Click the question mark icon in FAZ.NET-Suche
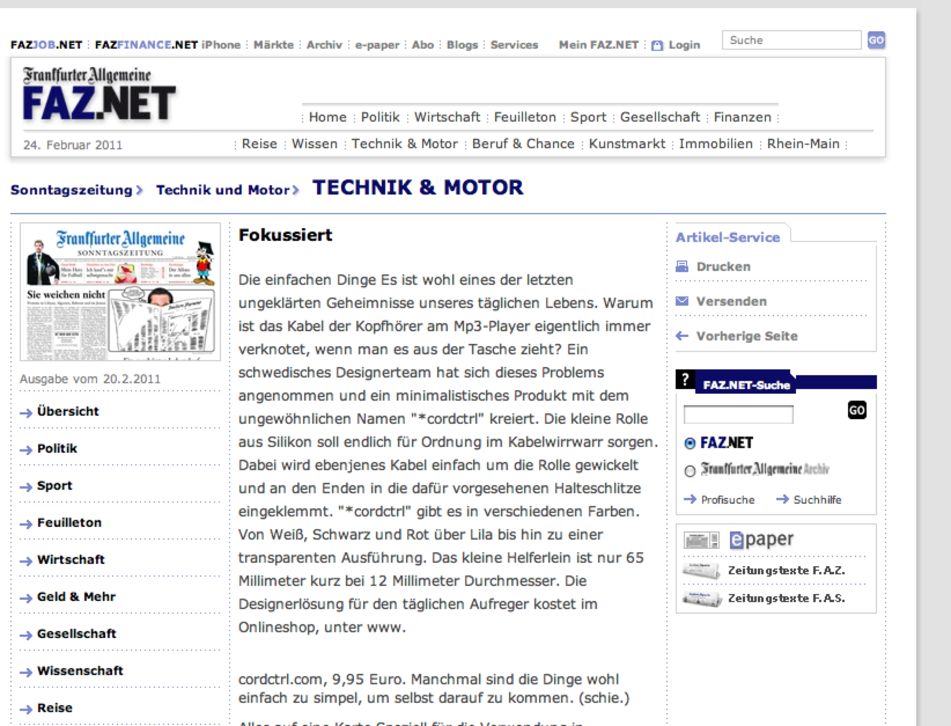The width and height of the screenshot is (951, 726). pos(685,380)
